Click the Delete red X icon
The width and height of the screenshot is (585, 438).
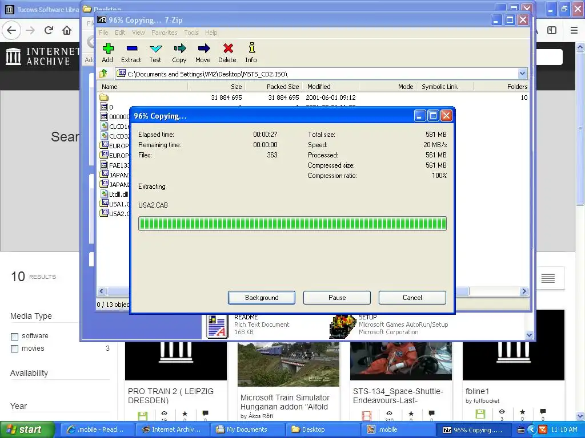click(228, 48)
